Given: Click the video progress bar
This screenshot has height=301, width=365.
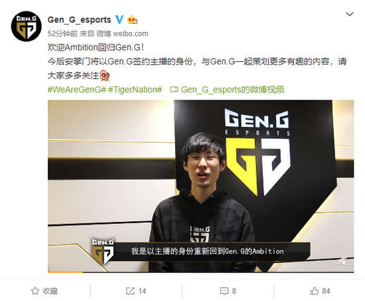Looking at the screenshot, I should [x=200, y=272].
